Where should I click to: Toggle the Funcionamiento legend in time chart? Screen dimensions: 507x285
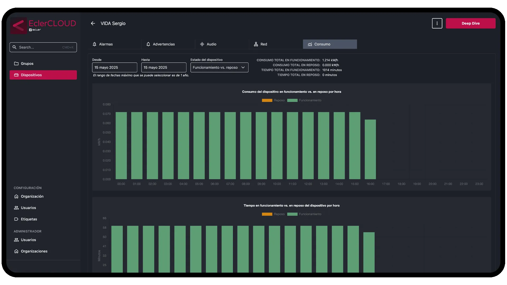pos(304,214)
